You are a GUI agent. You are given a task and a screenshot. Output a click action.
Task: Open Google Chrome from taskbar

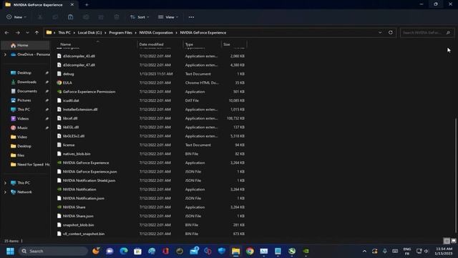coord(250,251)
